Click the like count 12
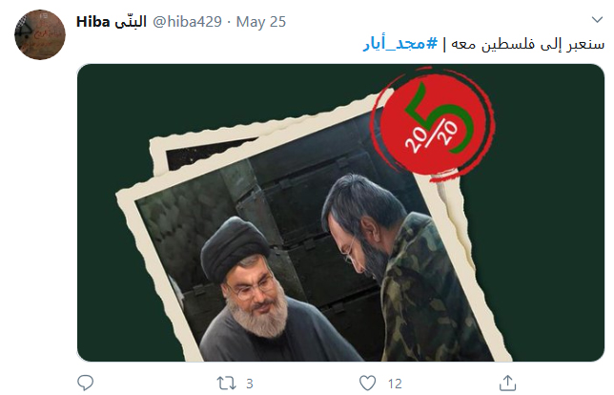Image resolution: width=614 pixels, height=395 pixels. [x=395, y=384]
